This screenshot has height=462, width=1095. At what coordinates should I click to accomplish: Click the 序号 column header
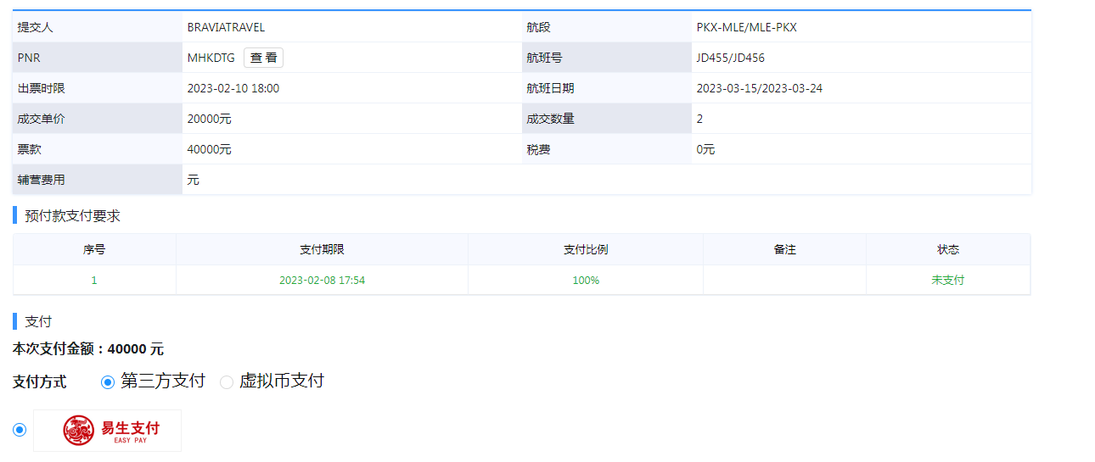94,250
